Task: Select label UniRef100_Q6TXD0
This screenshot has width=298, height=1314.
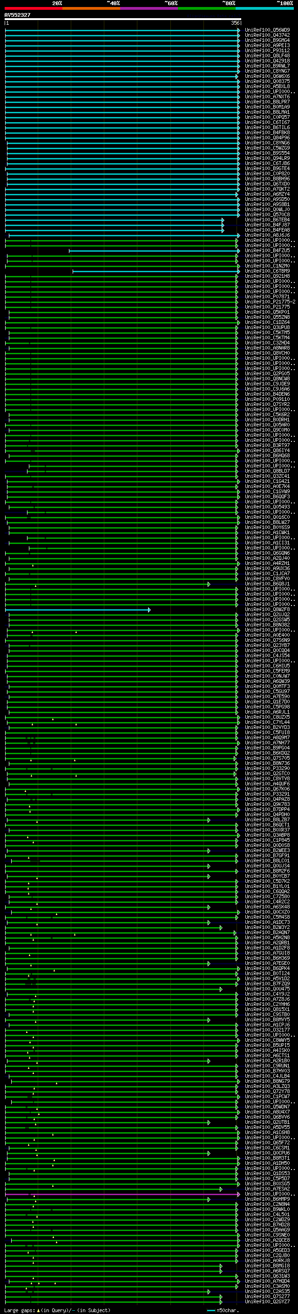Action: point(267,184)
